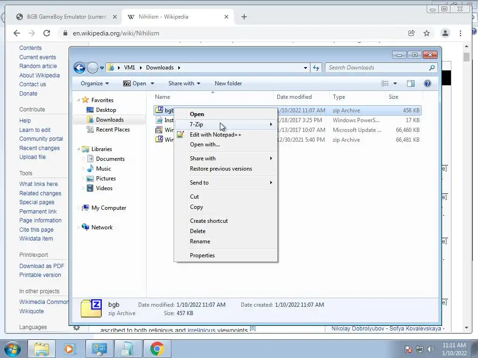Image resolution: width=478 pixels, height=358 pixels.
Task: Click the volume speaker tray icon
Action: coord(431,349)
